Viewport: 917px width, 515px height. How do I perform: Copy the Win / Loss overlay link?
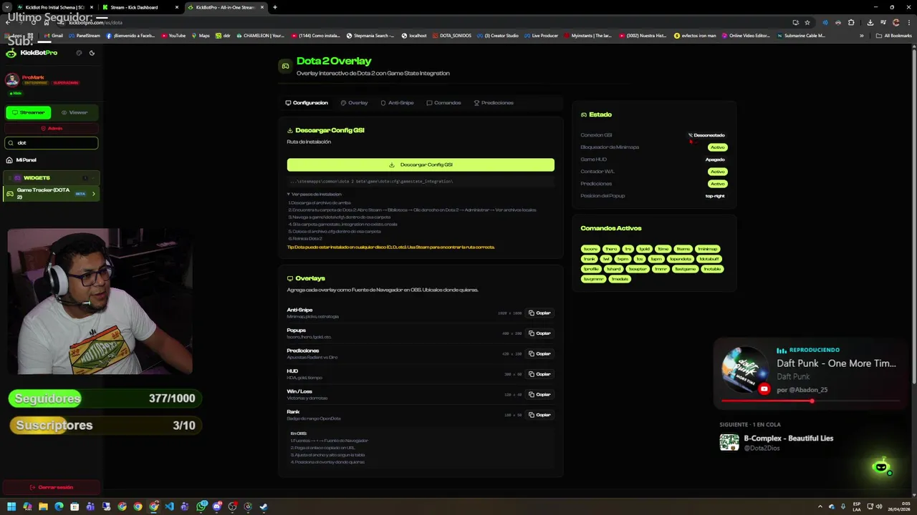click(x=539, y=394)
